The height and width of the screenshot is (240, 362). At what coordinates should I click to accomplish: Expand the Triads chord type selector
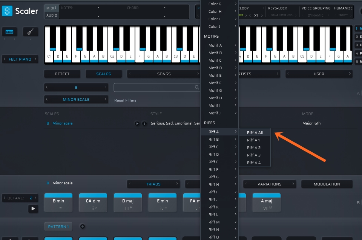[153, 184]
